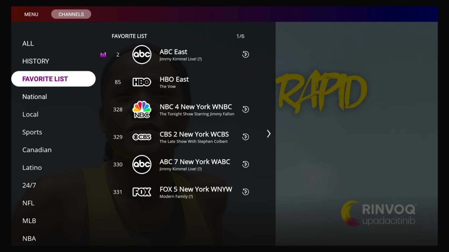The height and width of the screenshot is (252, 449).
Task: Select the FOX logo for FOX 5
Action: pos(141,192)
